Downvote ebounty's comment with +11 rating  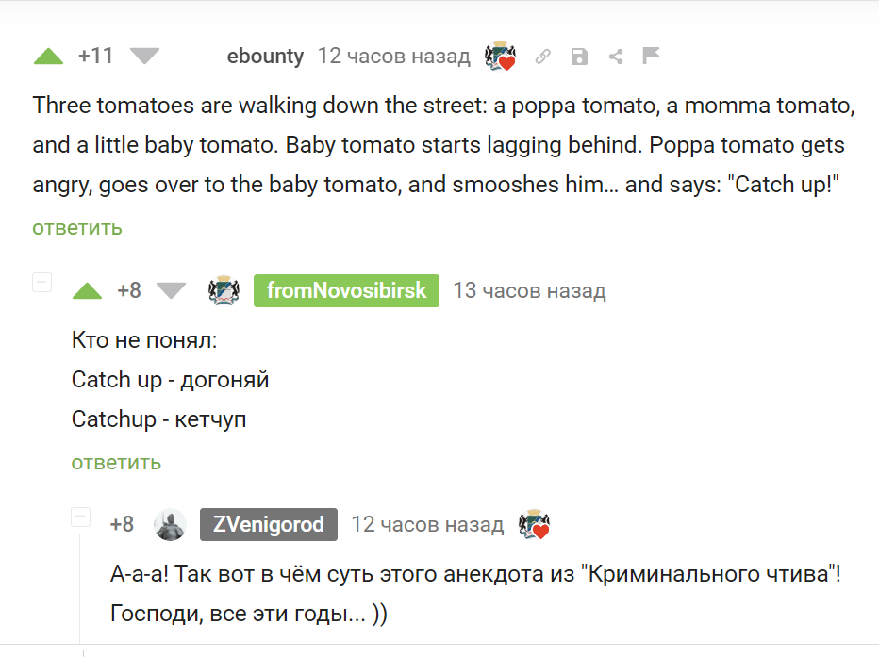coord(144,57)
